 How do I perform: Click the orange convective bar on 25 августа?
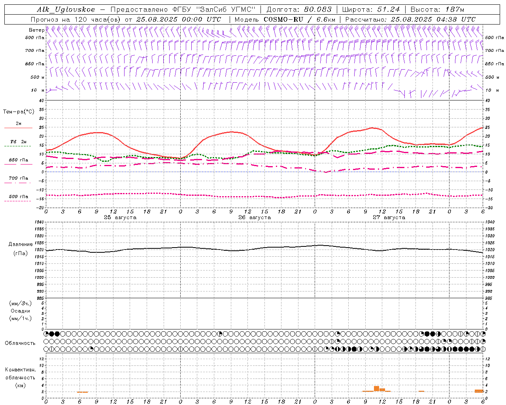point(82,392)
